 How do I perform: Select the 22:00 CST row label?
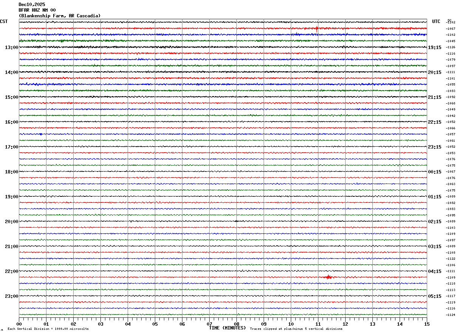pyautogui.click(x=11, y=271)
